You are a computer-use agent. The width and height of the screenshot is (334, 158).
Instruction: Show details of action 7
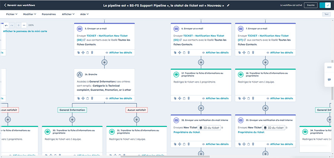(280, 52)
